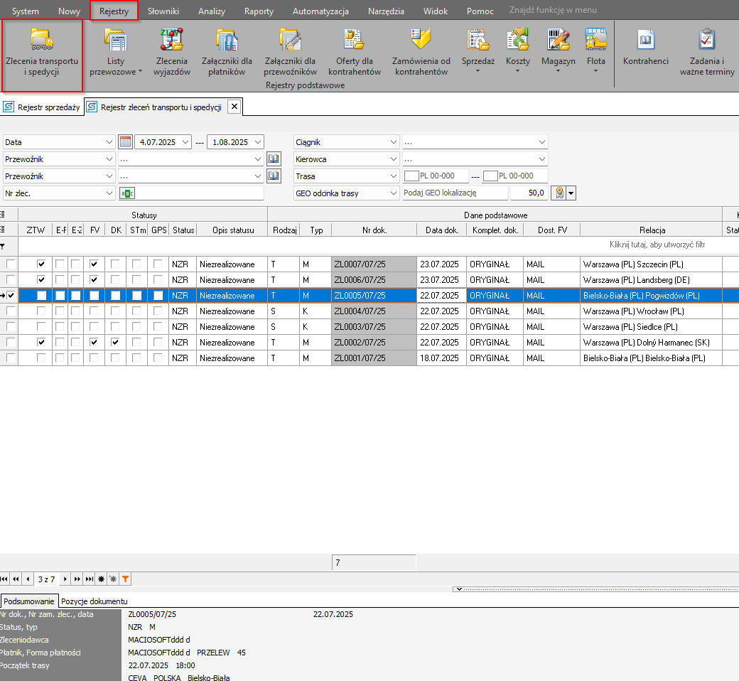
Task: Open the Analizy menu
Action: pos(212,11)
